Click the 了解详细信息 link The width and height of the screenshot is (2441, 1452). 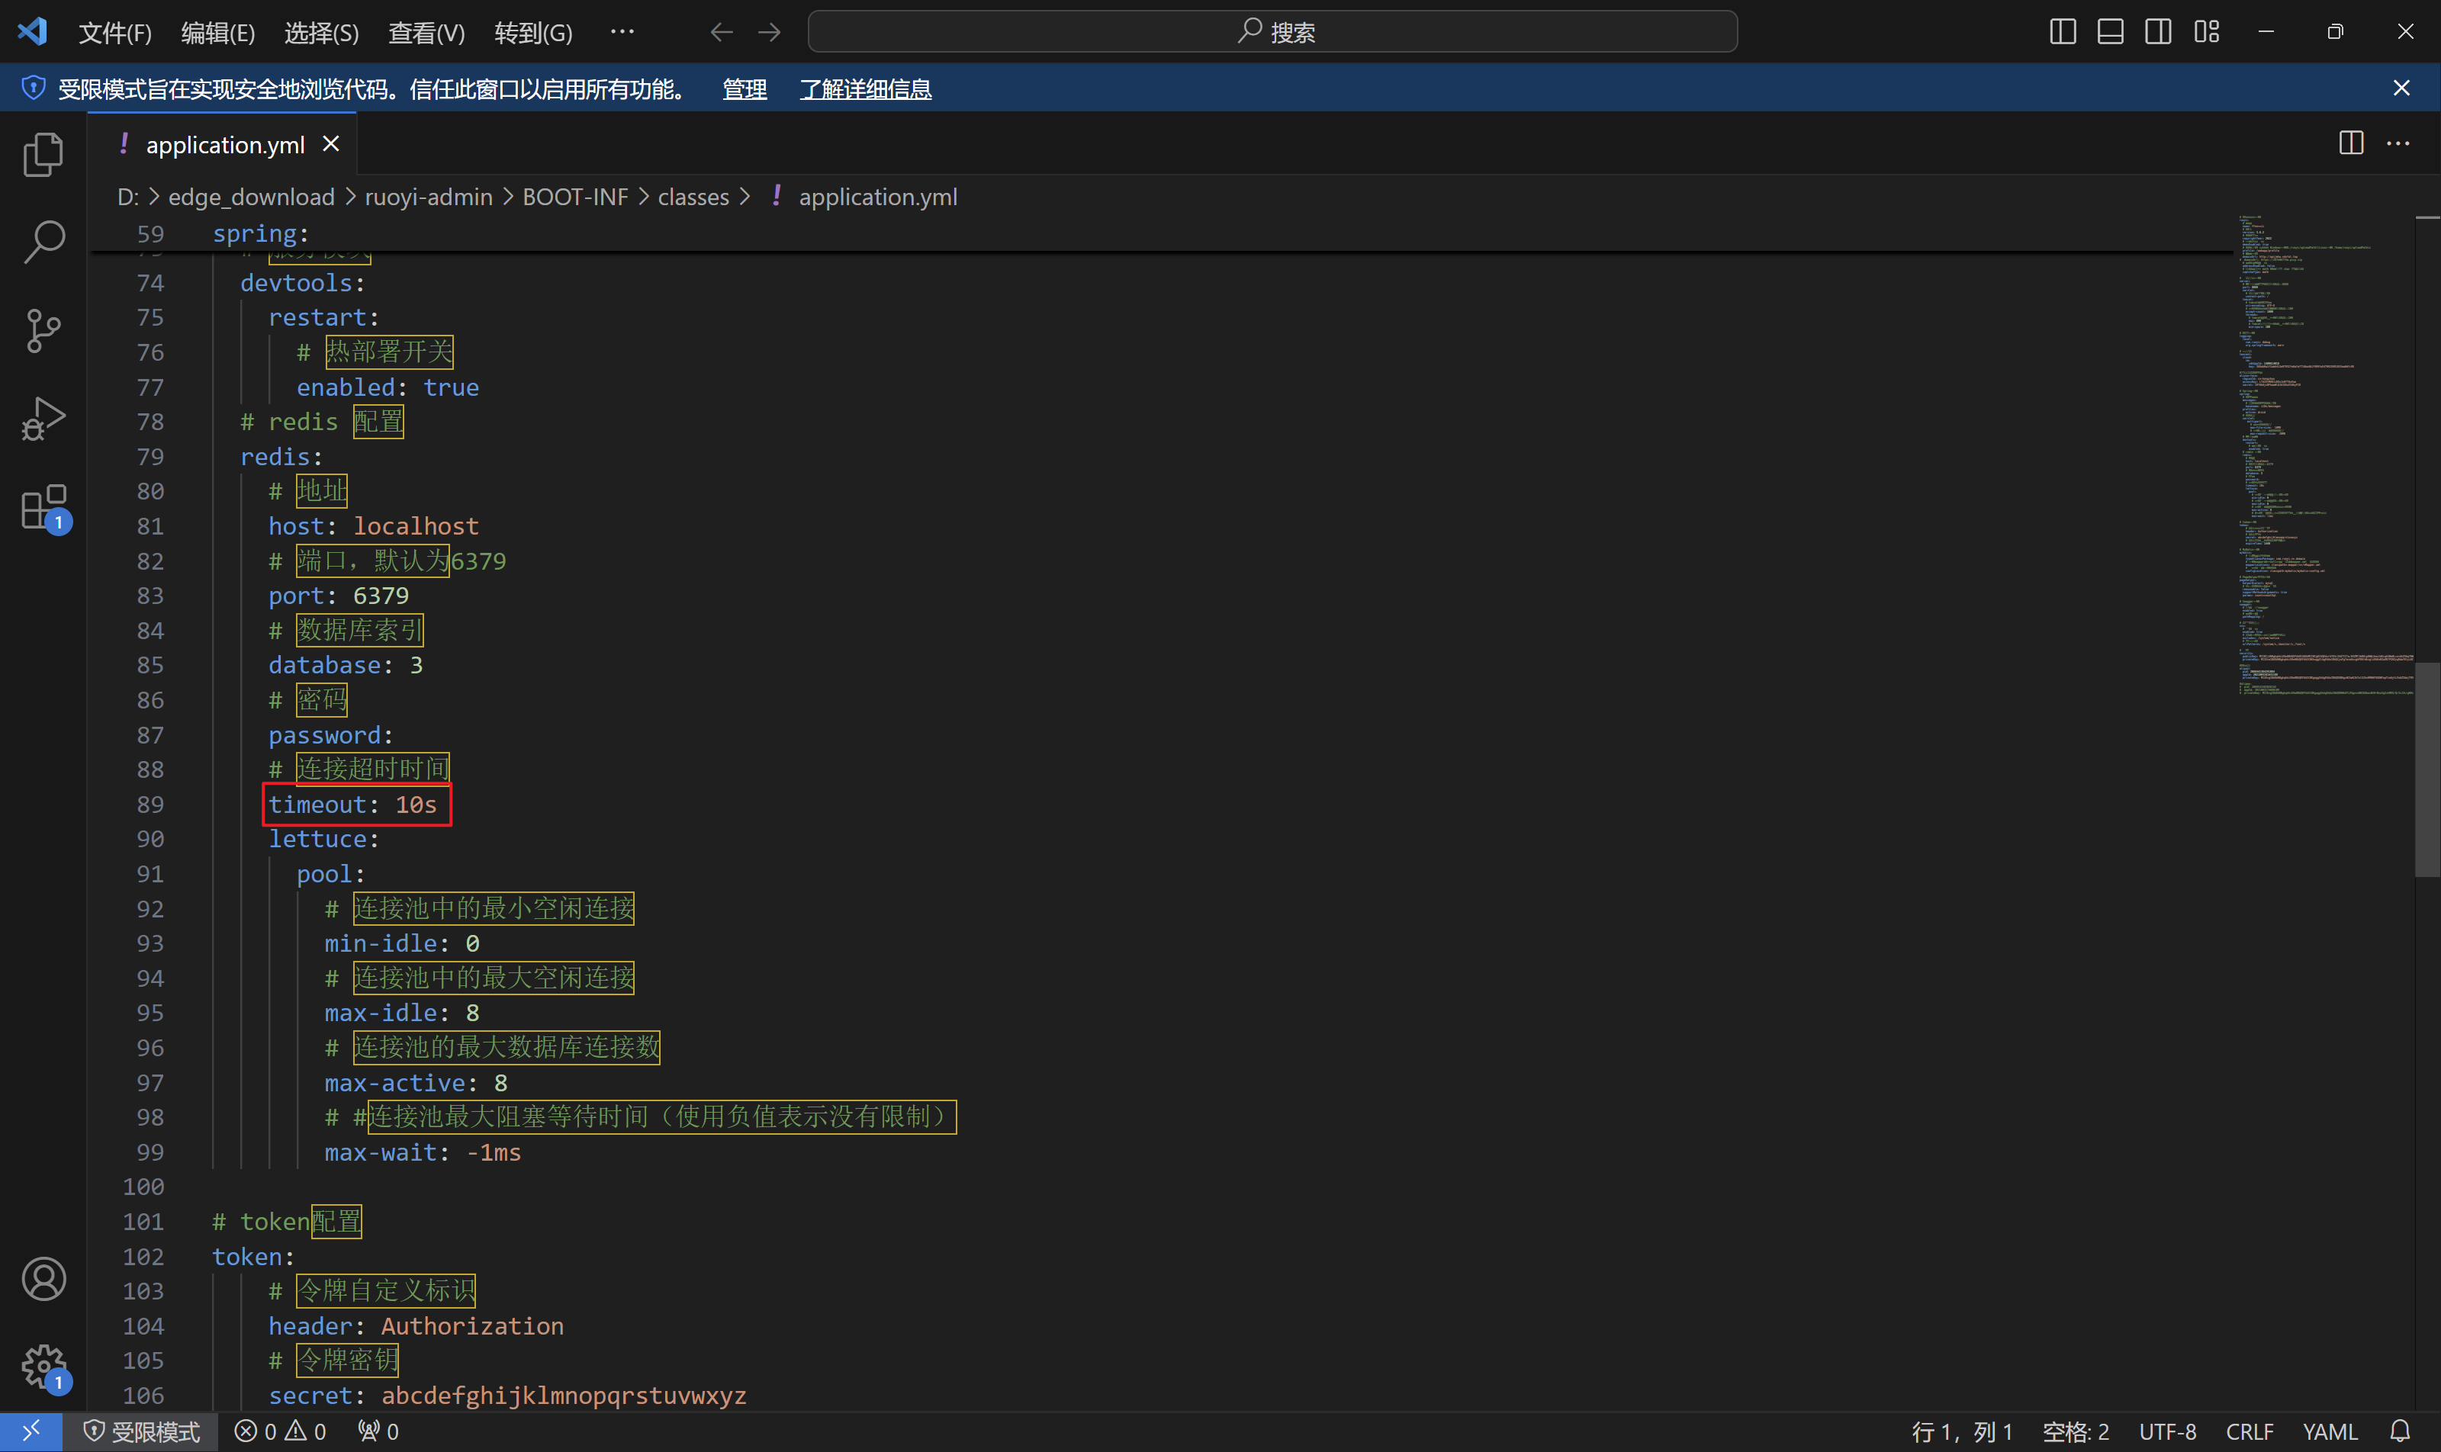point(865,89)
